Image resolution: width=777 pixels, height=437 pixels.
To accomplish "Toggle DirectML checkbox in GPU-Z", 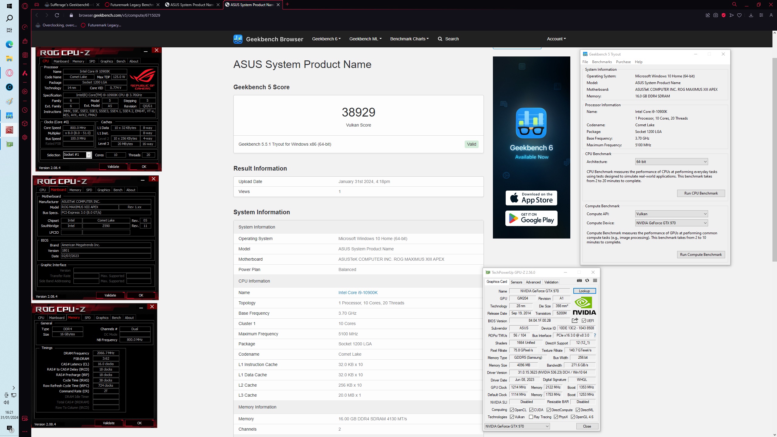I will coord(578,410).
